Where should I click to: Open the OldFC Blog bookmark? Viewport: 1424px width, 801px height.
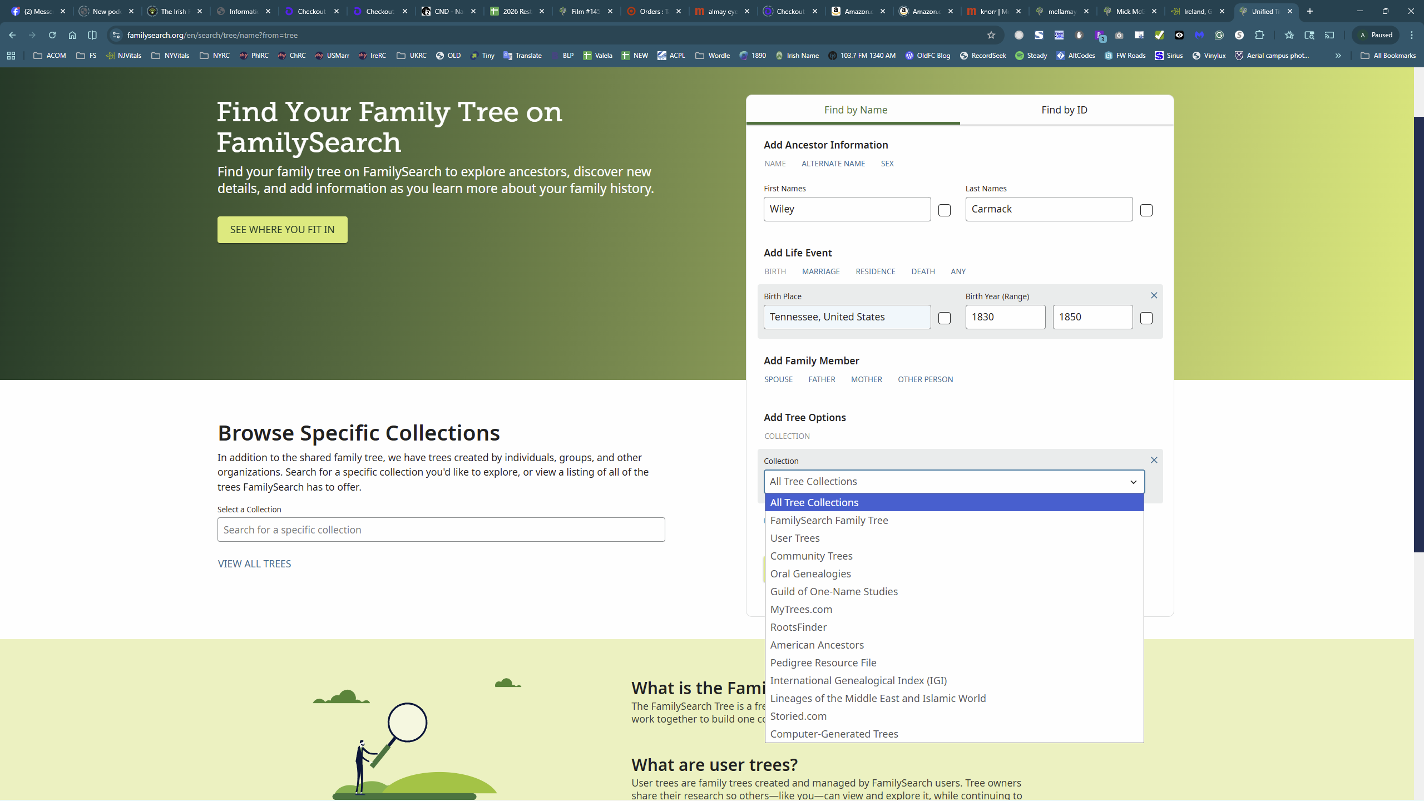[x=927, y=56]
